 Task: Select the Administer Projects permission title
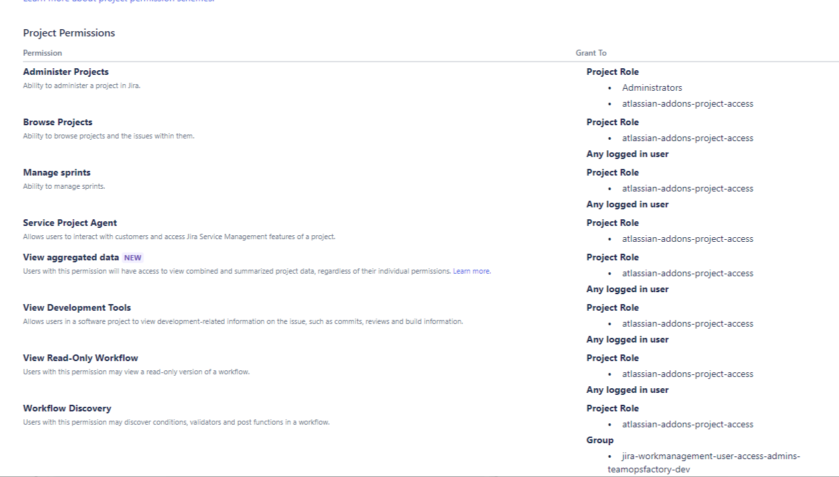coord(66,72)
